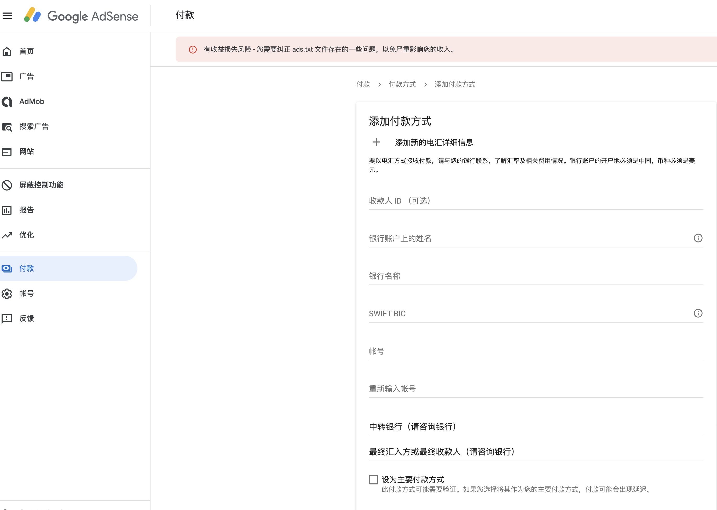717x510 pixels.
Task: Click the plus icon beside 添加新的电汇详细信息
Action: [x=376, y=142]
